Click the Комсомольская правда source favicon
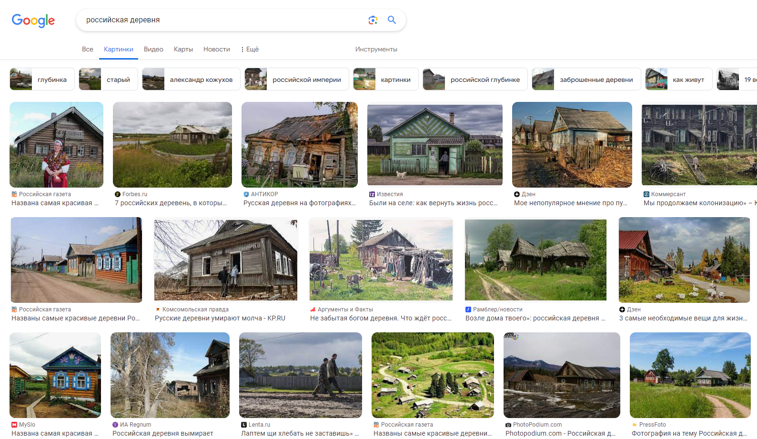The height and width of the screenshot is (439, 757). 158,309
